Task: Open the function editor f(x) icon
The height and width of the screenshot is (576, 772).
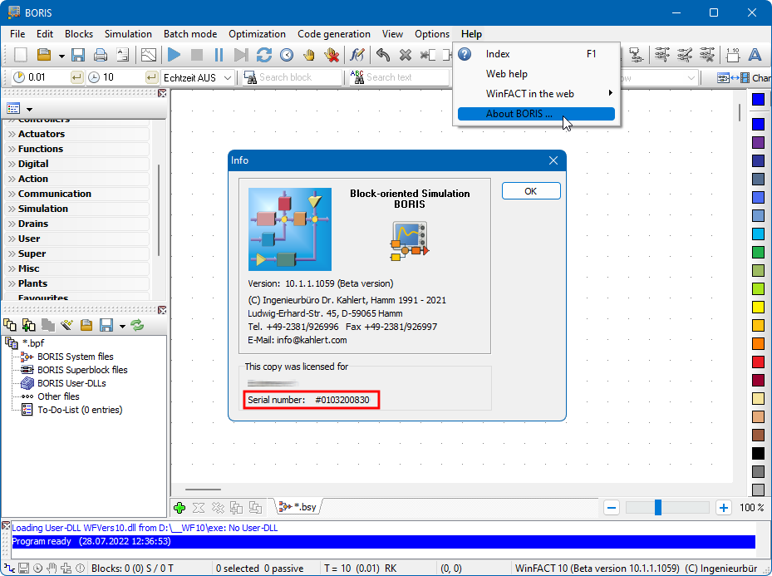Action: tap(357, 55)
